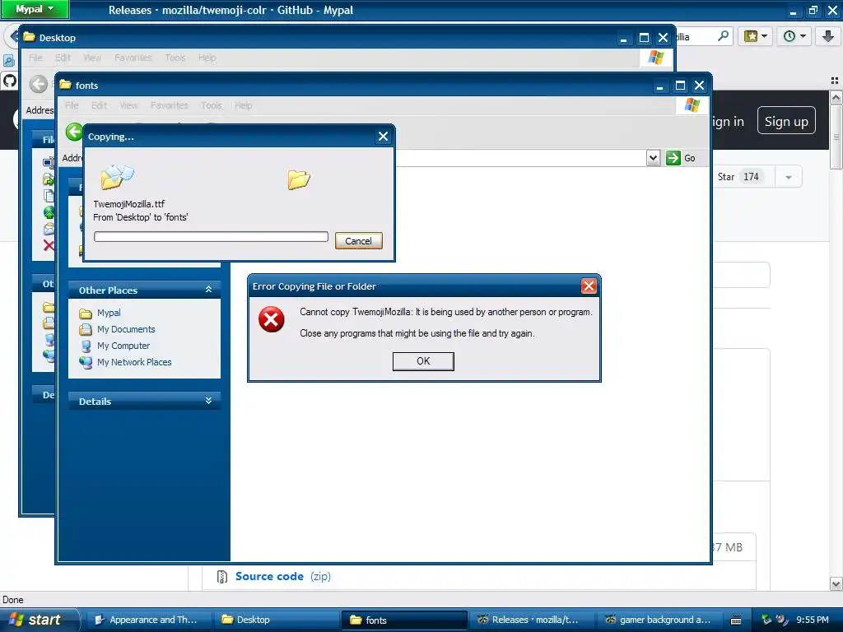
Task: Switch to gamer background taskbar button
Action: (659, 620)
